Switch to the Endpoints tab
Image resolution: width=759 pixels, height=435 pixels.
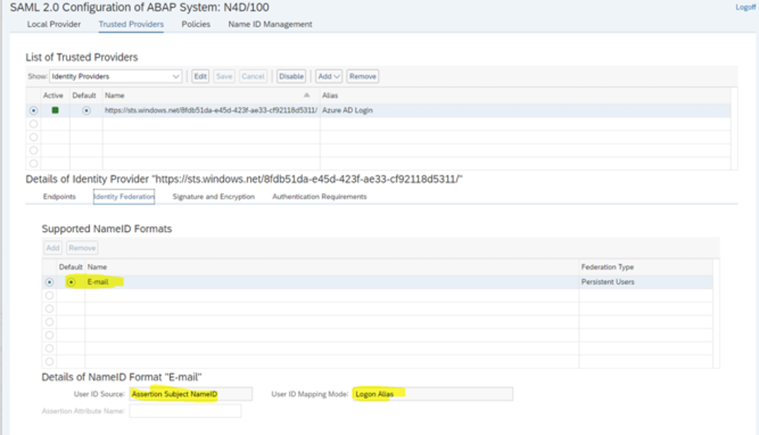(x=59, y=197)
